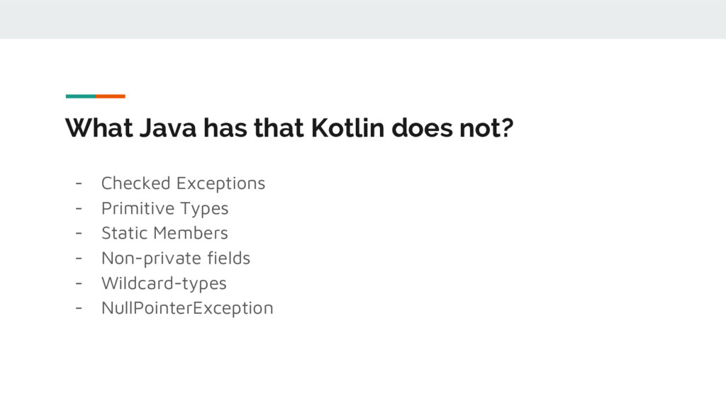Click the word Kotlin in the title
Image resolution: width=726 pixels, height=408 pixels.
click(347, 128)
